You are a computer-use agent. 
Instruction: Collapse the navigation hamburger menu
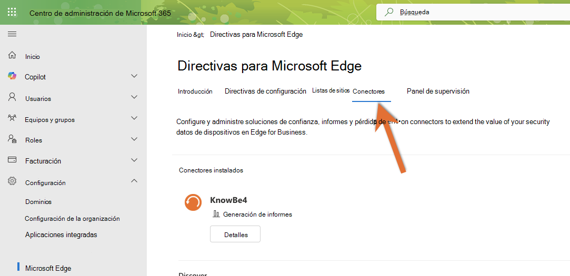tap(12, 34)
